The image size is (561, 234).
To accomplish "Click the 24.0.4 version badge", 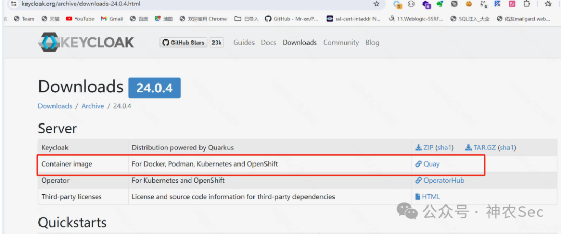I will pos(155,88).
